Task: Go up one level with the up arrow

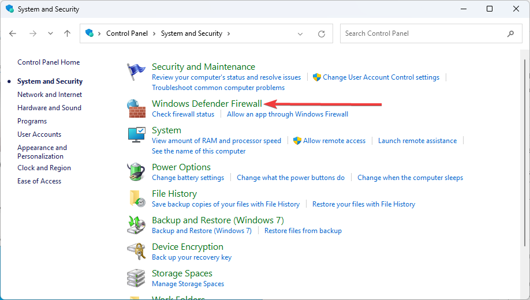Action: pyautogui.click(x=68, y=33)
